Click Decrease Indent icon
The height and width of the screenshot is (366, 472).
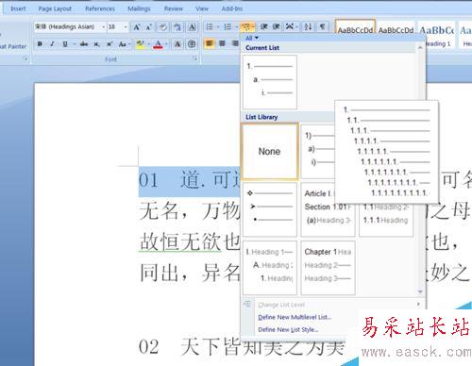click(x=263, y=27)
